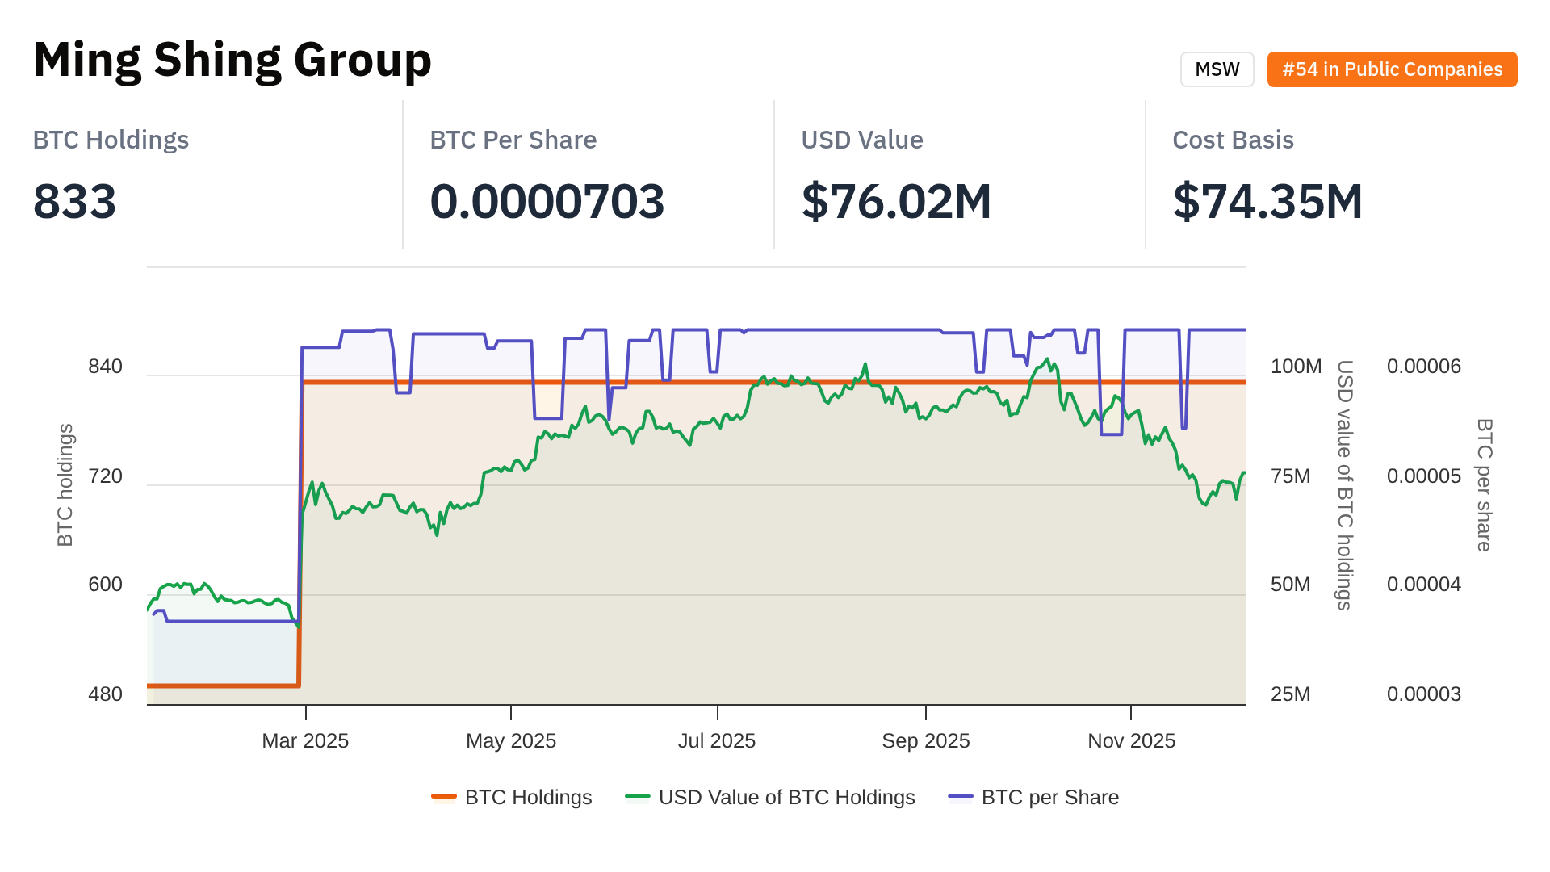Click the #54 in Public Companies badge
This screenshot has width=1550, height=872.
tap(1392, 69)
